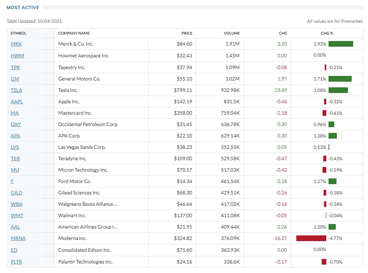Click the CHG % column header
368x273 pixels.
click(x=327, y=33)
